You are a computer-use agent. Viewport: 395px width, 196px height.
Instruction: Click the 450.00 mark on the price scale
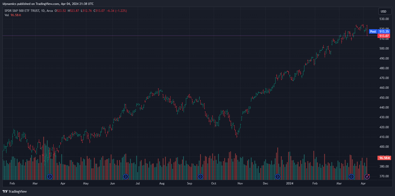click(384, 98)
